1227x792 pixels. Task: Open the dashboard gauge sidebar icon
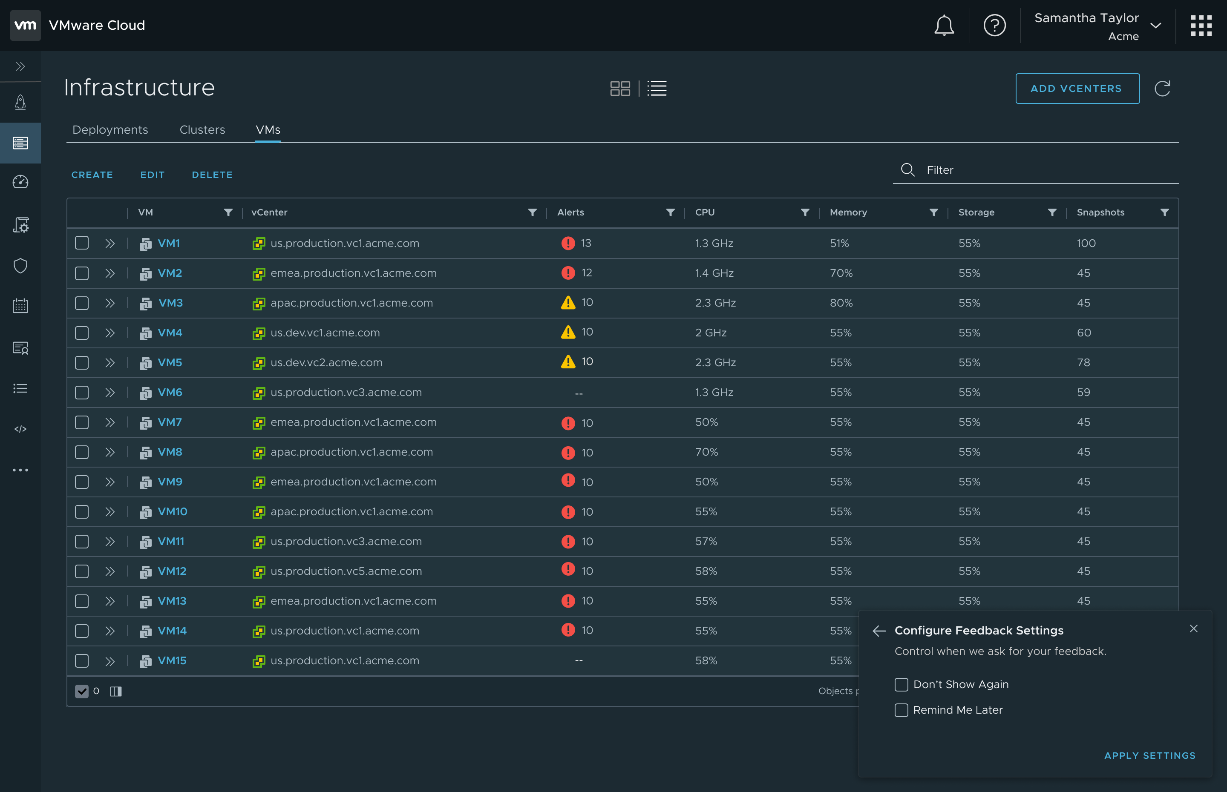[x=20, y=181]
